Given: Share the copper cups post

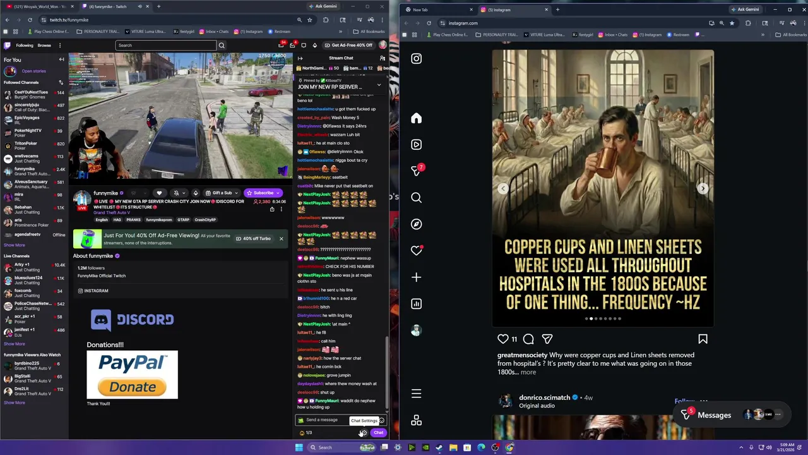Looking at the screenshot, I should (x=547, y=339).
